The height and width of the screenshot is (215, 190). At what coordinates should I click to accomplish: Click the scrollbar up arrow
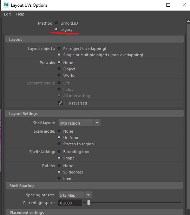[188, 21]
